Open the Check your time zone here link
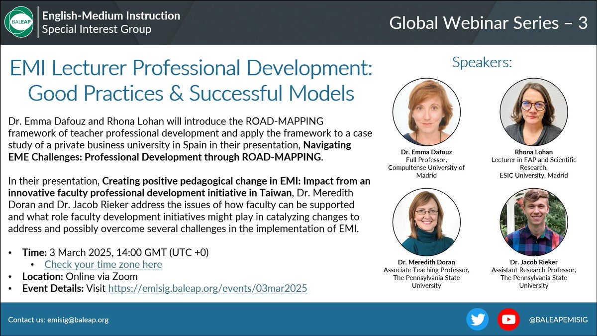Image resolution: width=597 pixels, height=336 pixels. coord(103,264)
